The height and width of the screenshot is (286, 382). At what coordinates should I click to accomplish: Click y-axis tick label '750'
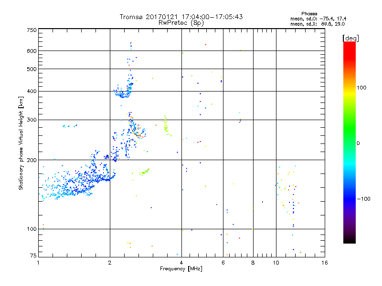tap(32, 30)
